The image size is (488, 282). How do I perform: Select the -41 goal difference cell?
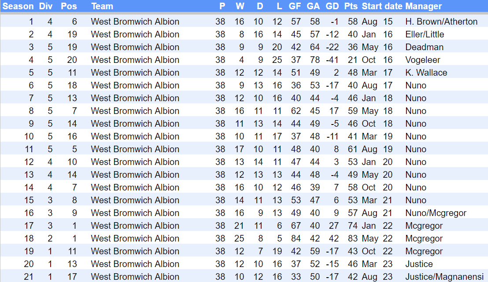click(333, 60)
